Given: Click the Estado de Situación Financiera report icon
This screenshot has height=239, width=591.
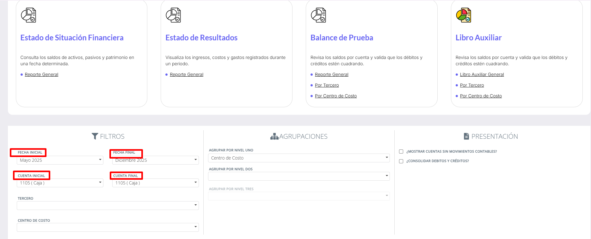Looking at the screenshot, I should coord(28,15).
